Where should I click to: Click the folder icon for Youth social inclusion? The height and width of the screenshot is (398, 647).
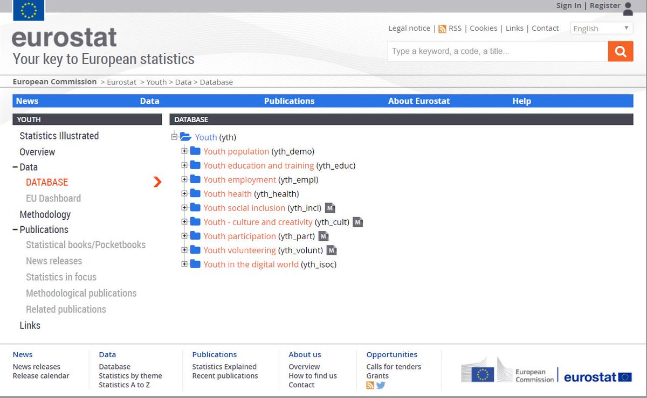pos(195,207)
